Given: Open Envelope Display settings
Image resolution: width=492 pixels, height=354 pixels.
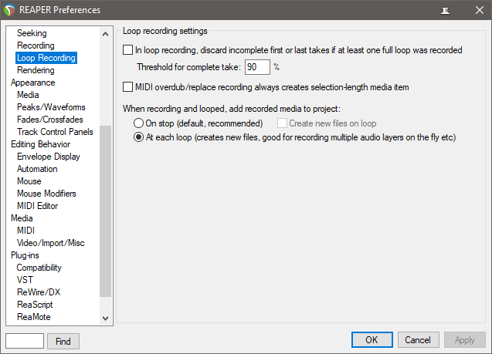Looking at the screenshot, I should (49, 157).
